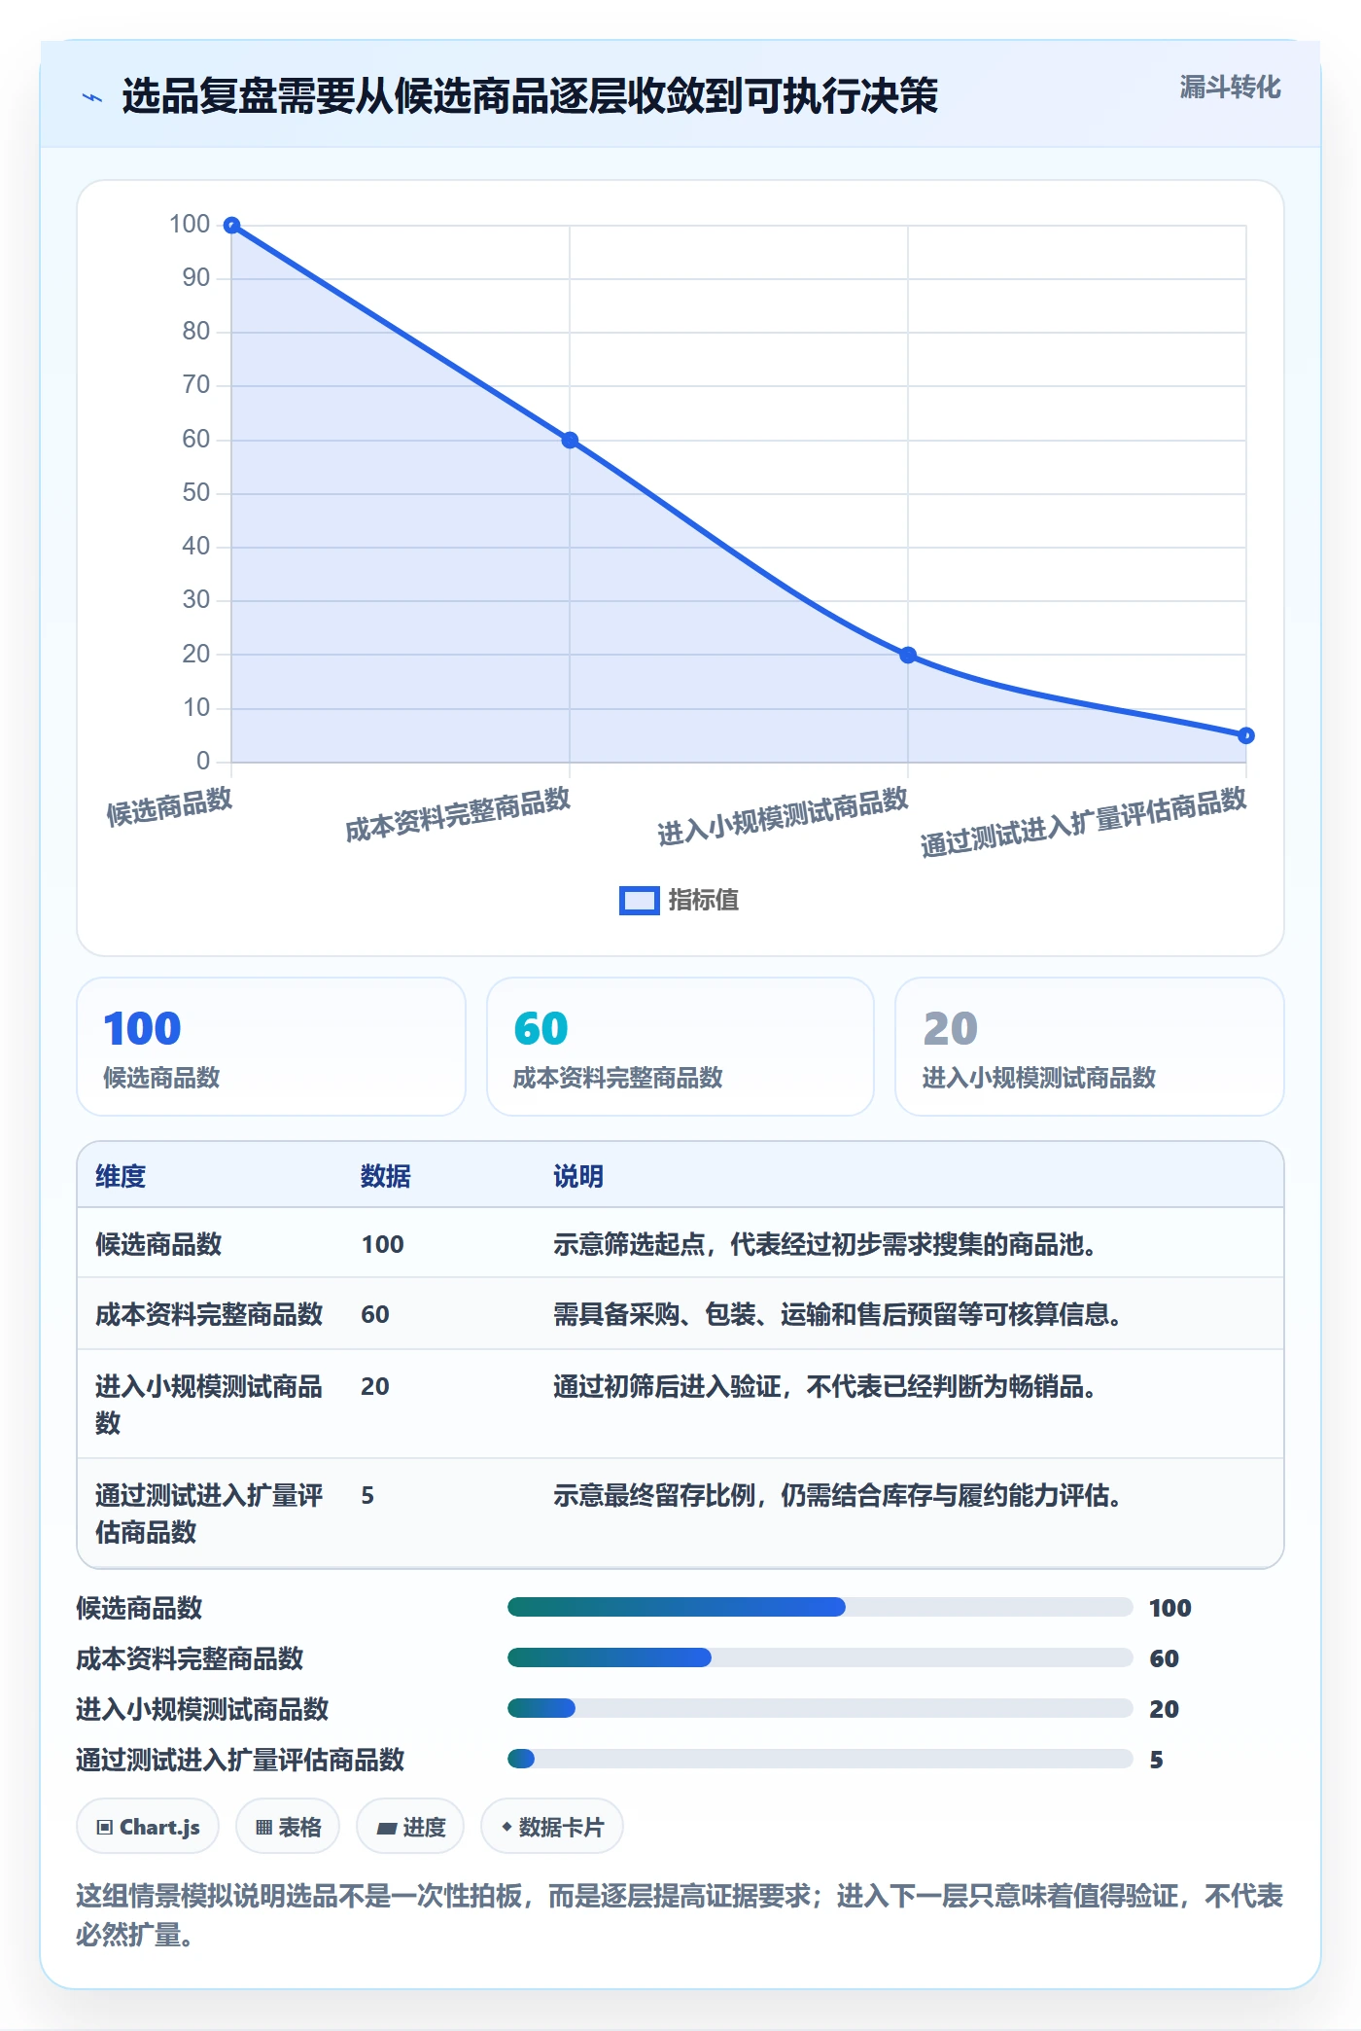Click the 数据卡片 tag chip
The width and height of the screenshot is (1361, 2031).
click(552, 1827)
